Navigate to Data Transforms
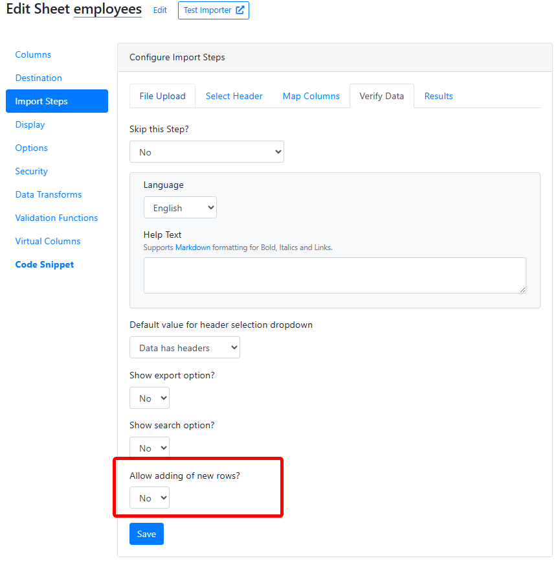This screenshot has height=563, width=560. [x=49, y=194]
